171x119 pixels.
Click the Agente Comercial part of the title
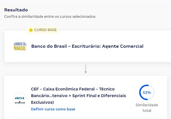click(123, 46)
